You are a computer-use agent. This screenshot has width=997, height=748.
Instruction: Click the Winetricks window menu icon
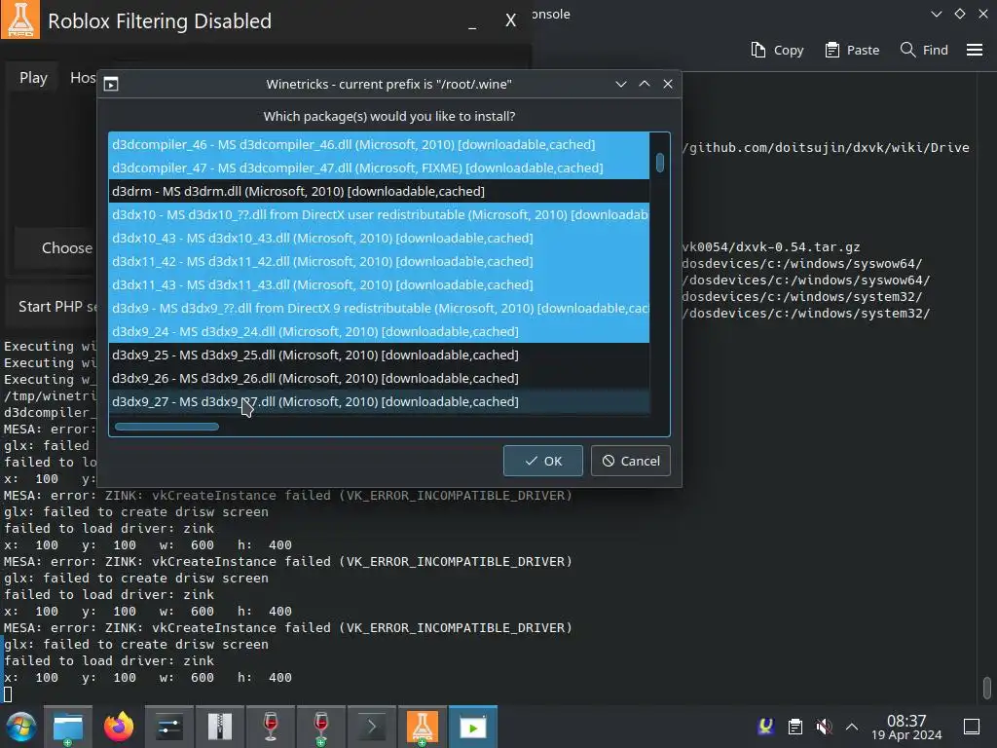pyautogui.click(x=111, y=84)
